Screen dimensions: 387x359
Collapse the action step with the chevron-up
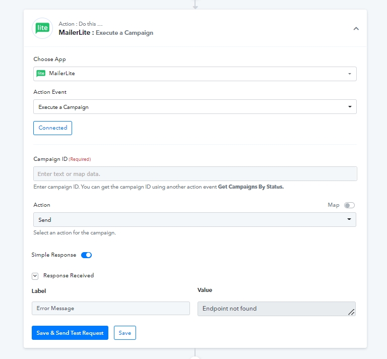[x=356, y=29]
